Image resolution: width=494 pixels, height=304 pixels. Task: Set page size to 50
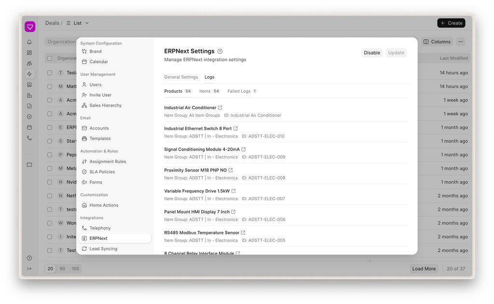[x=62, y=269]
